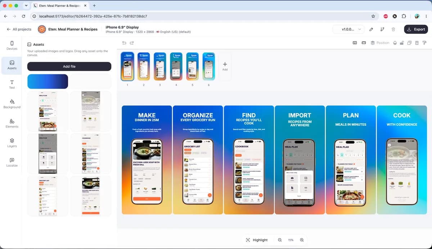Click the redo arrow icon

pyautogui.click(x=132, y=43)
